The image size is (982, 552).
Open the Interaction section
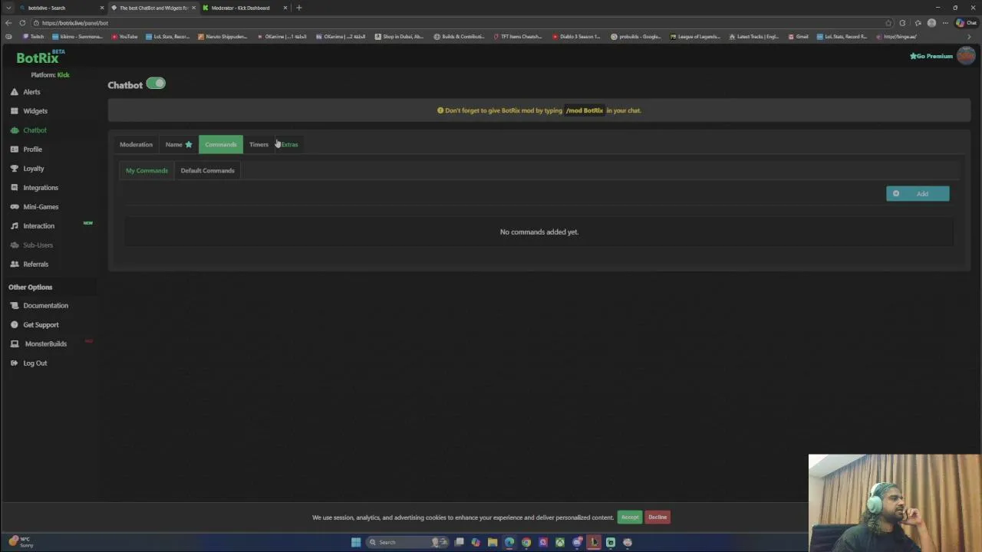(32, 226)
